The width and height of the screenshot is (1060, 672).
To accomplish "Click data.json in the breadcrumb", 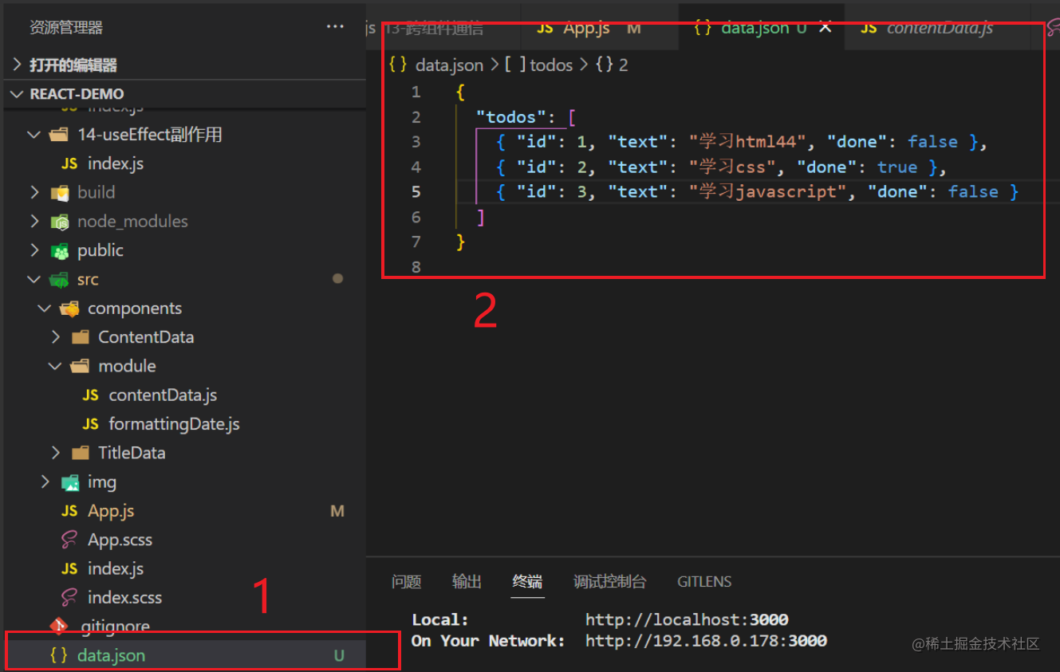I will point(449,65).
